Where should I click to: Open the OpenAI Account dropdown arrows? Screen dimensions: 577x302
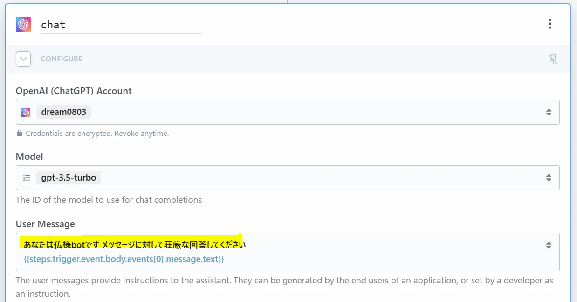[549, 112]
